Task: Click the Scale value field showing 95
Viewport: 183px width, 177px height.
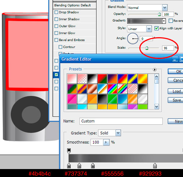Action: pos(168,48)
